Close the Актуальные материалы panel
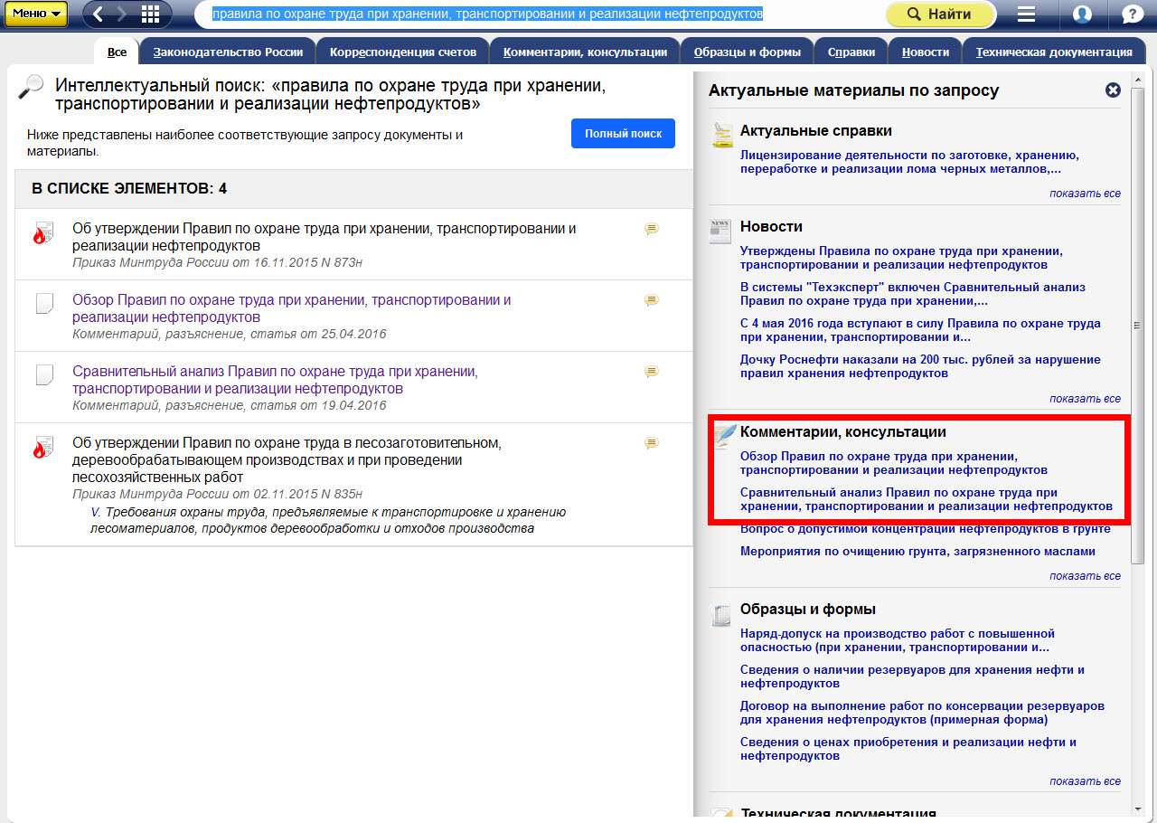Viewport: 1157px width, 823px height. 1113,90
